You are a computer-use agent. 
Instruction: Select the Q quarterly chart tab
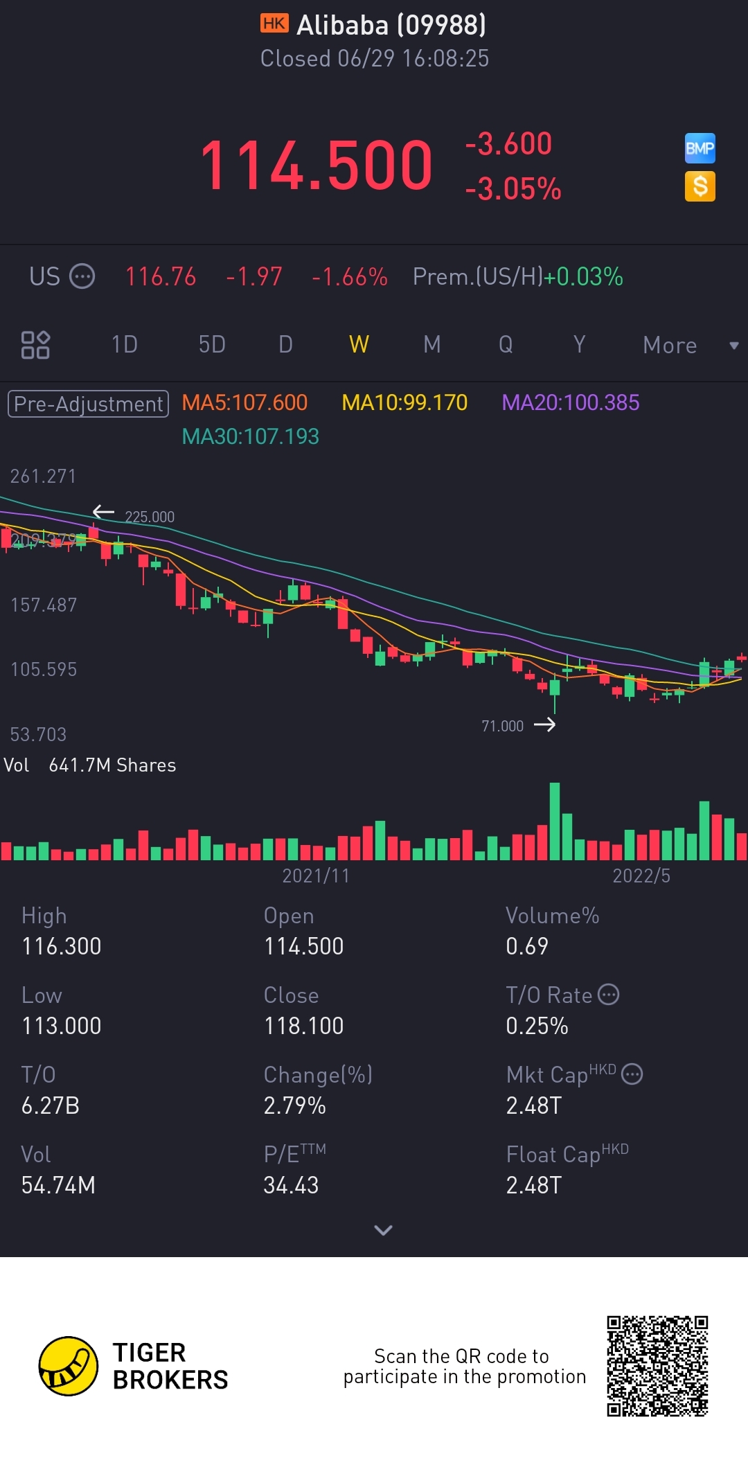506,344
